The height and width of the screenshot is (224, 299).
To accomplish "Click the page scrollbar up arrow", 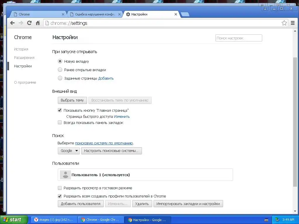I will (x=295, y=31).
